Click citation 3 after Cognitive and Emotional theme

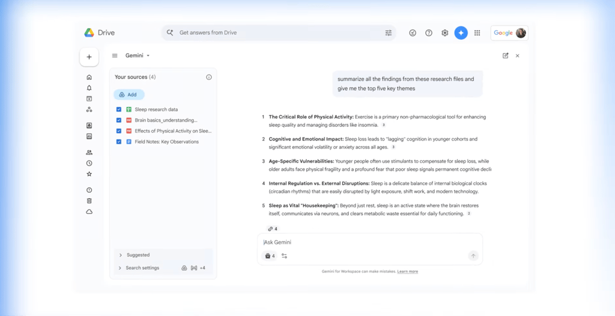click(393, 147)
